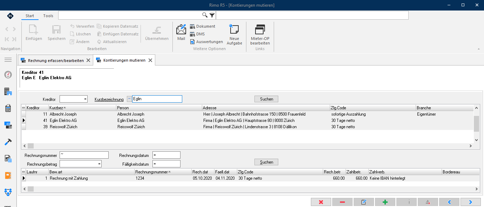
Task: Close the Kontierungen mutieren tab
Action: (x=150, y=60)
